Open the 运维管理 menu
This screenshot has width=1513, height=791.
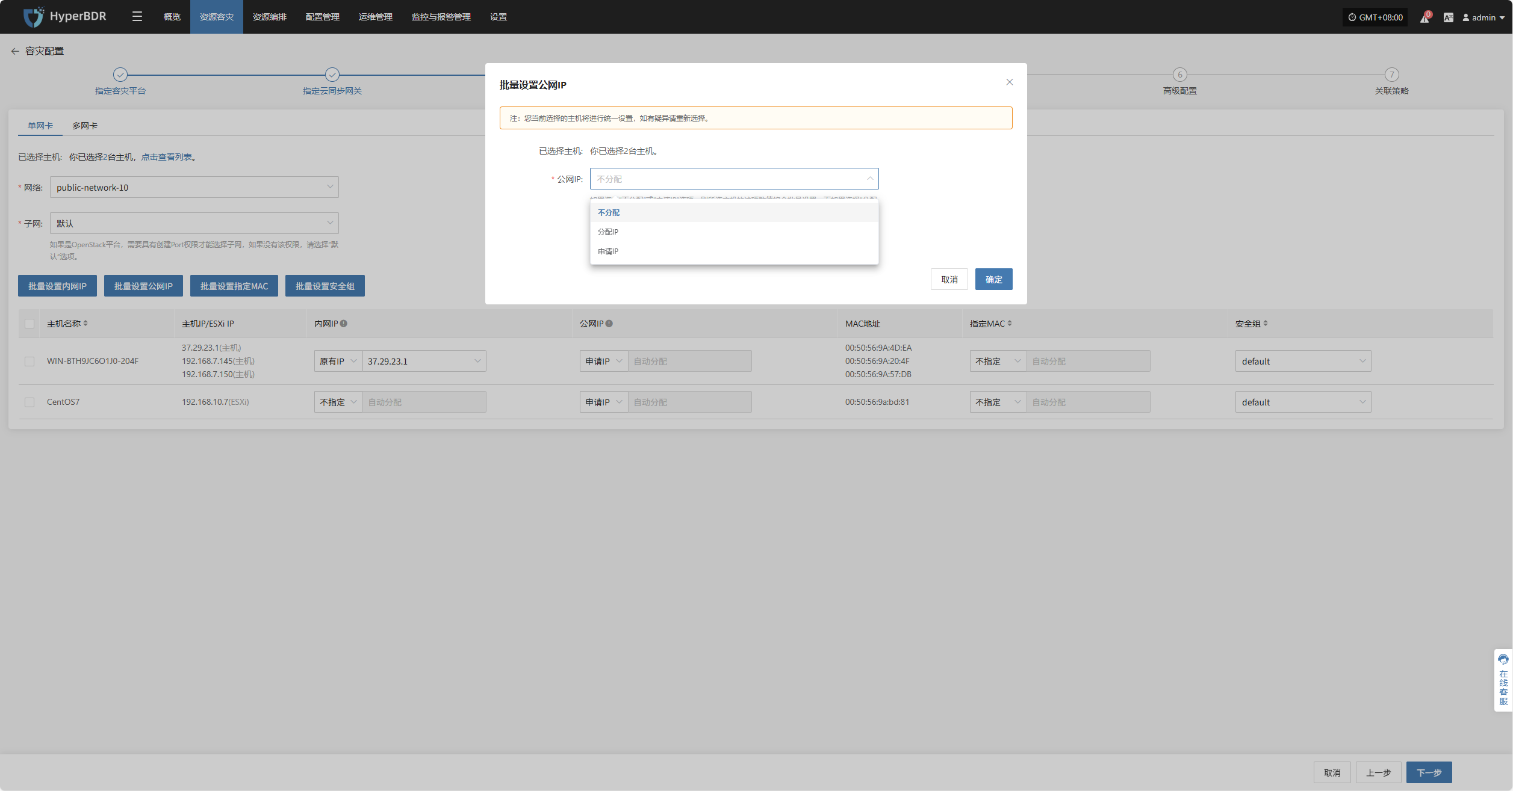point(376,17)
